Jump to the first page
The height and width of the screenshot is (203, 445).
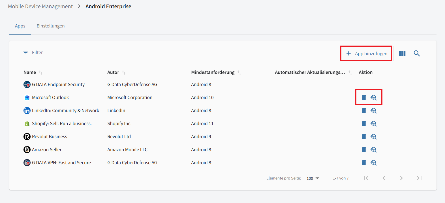pyautogui.click(x=366, y=178)
